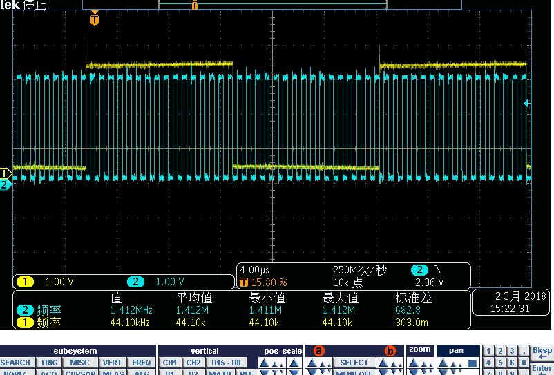
Task: Select channel 1 badge showing 1.00 V
Action: click(x=26, y=282)
